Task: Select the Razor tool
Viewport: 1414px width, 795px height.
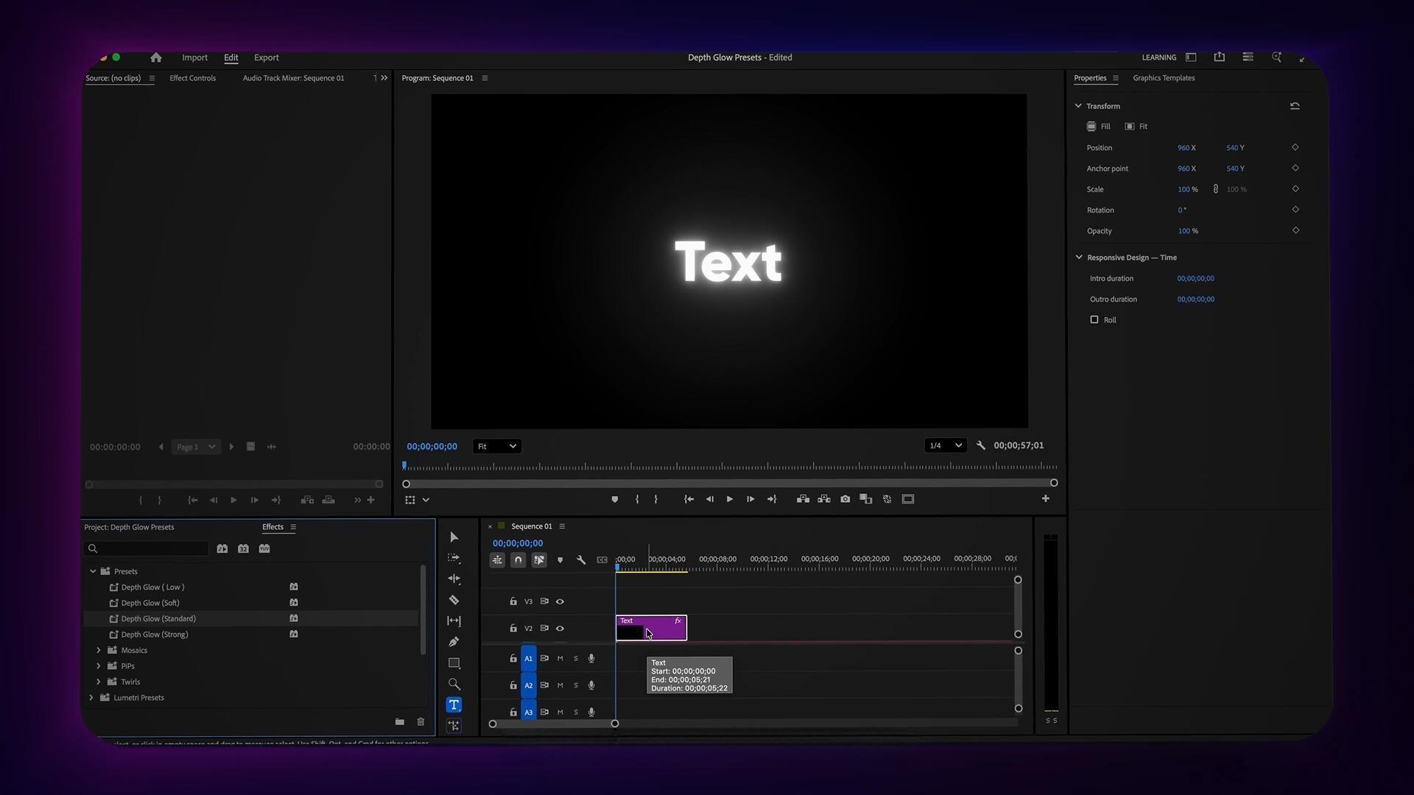Action: [454, 600]
